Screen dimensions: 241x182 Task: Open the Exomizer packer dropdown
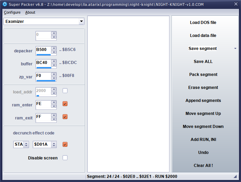pos(81,22)
